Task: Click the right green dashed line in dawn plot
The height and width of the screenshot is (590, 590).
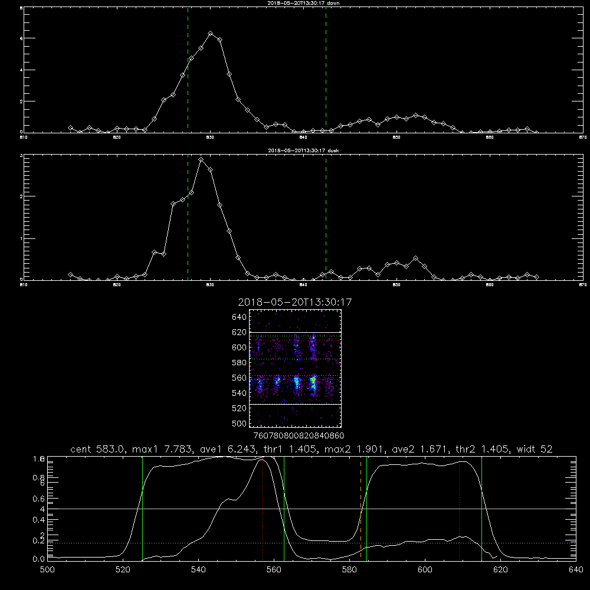Action: coord(326,71)
